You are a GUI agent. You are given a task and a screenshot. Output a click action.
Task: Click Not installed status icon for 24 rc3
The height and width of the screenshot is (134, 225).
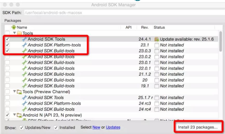[157, 103]
